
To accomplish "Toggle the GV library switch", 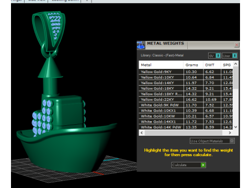I will pyautogui.click(x=214, y=56).
